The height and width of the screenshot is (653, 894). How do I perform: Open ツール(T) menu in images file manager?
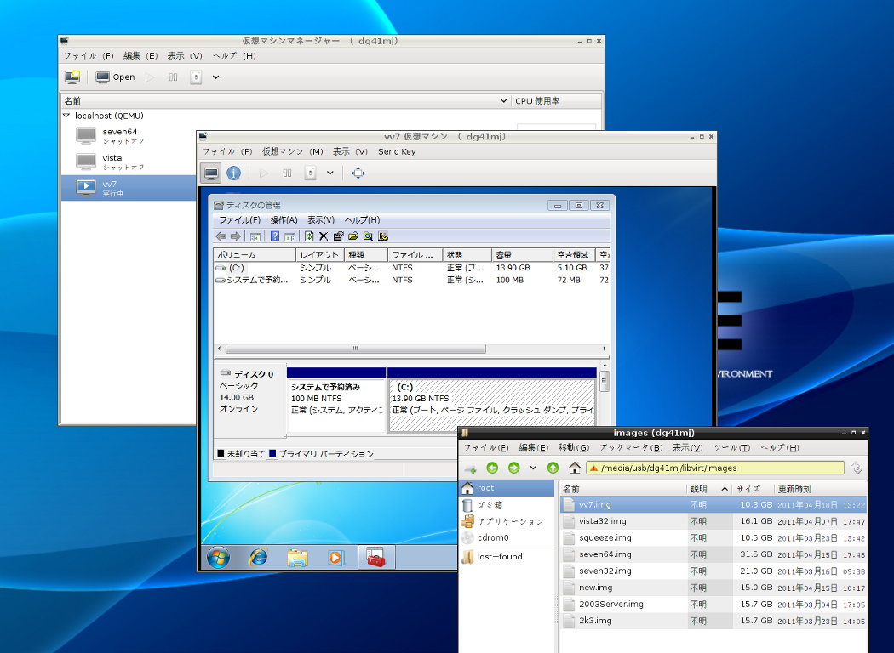click(731, 448)
